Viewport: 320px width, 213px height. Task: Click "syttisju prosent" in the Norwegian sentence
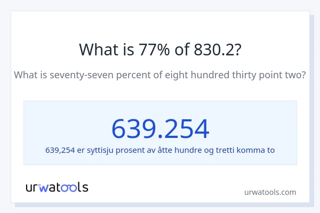pyautogui.click(x=116, y=150)
